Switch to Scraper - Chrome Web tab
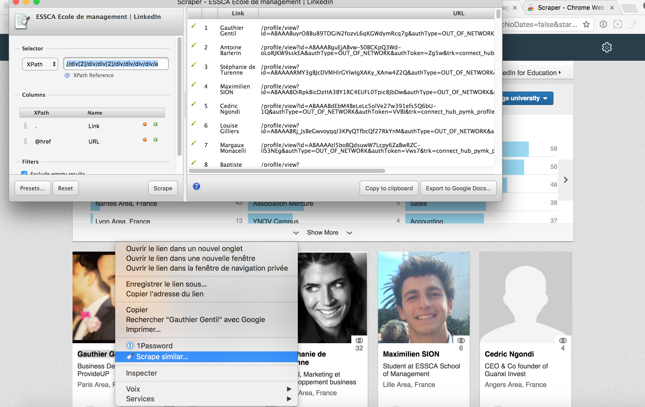This screenshot has width=645, height=407. pyautogui.click(x=570, y=8)
